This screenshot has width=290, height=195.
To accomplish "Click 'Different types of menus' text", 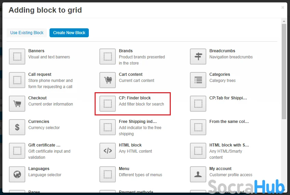I will click(x=141, y=175).
